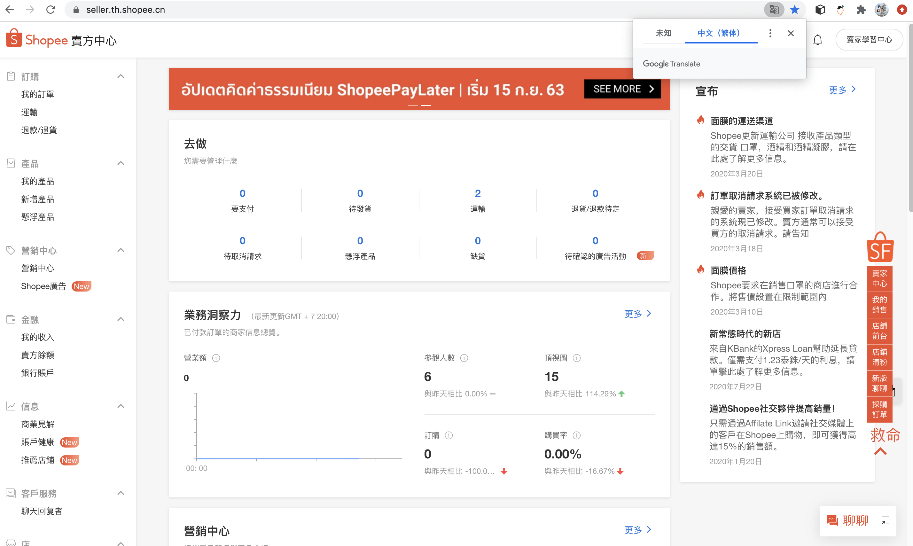This screenshot has height=546, width=913.
Task: Open announcement 訂單取消請求系統已被修改
Action: pos(766,195)
